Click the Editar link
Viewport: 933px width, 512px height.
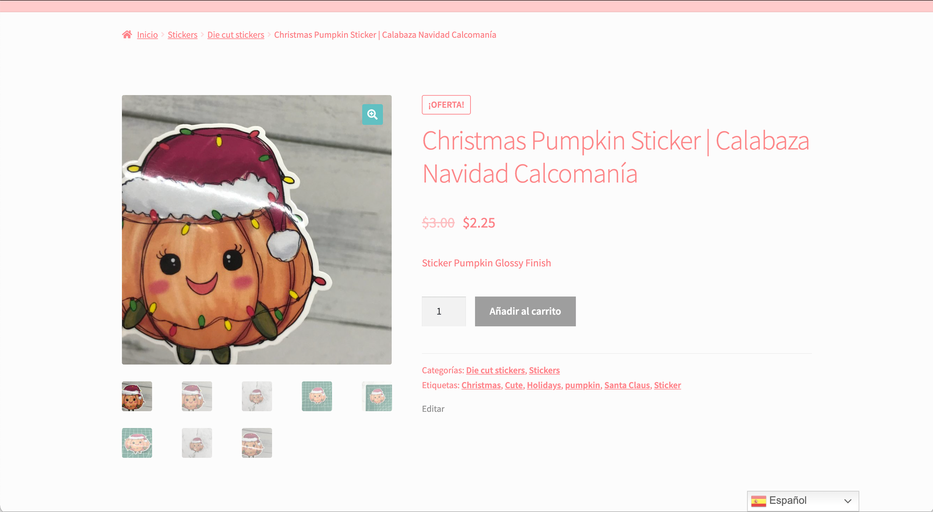pyautogui.click(x=433, y=409)
